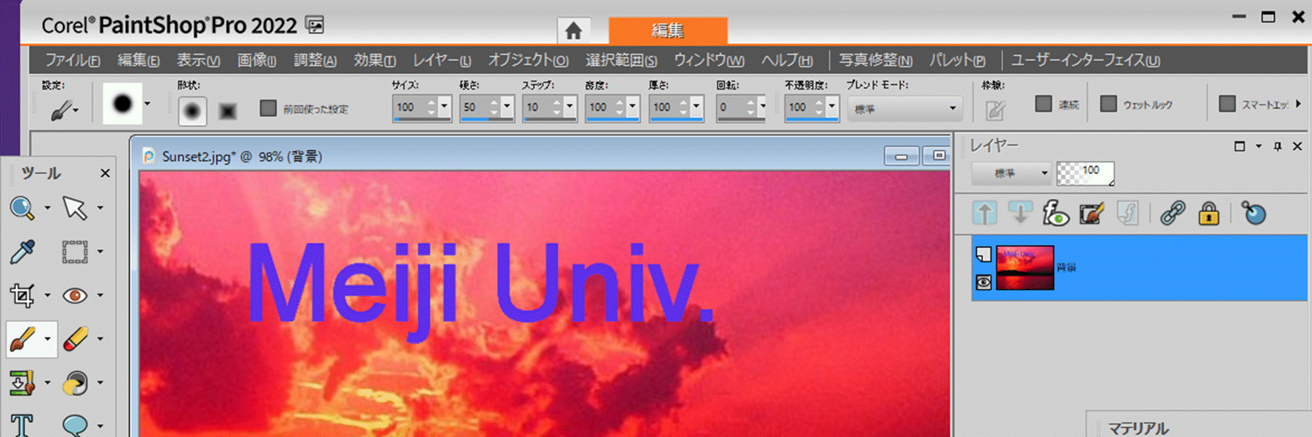
Task: Select the square brush shape
Action: 228,111
